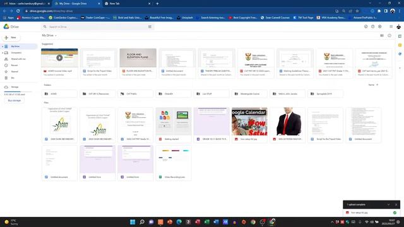Open Storage in sidebar

click(x=19, y=87)
